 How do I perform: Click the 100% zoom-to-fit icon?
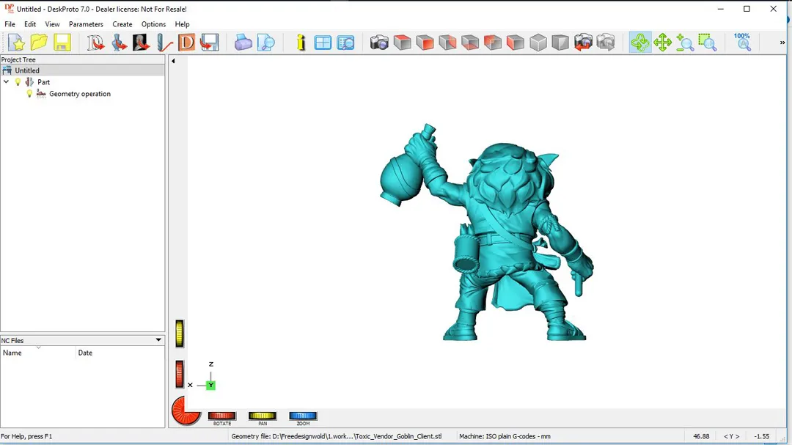[x=743, y=42]
